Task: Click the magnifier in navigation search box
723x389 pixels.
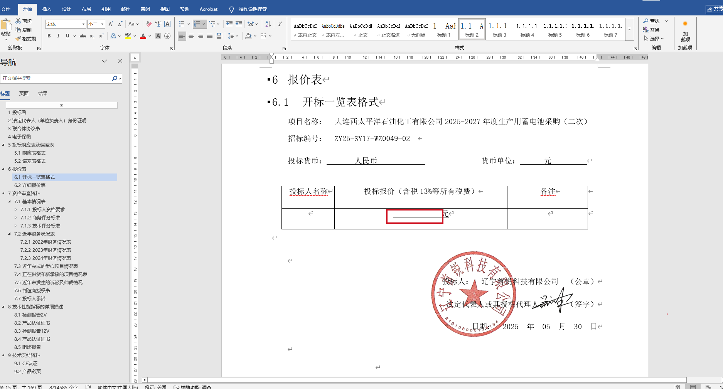Action: [115, 78]
